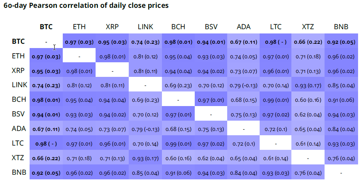Click the ETH row, XRP column cell
This screenshot has height=184, width=362.
coord(112,56)
